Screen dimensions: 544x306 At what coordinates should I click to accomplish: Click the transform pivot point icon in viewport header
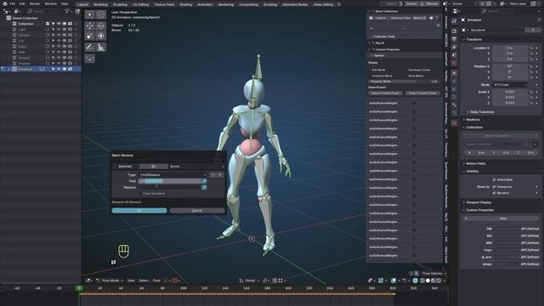pyautogui.click(x=265, y=280)
